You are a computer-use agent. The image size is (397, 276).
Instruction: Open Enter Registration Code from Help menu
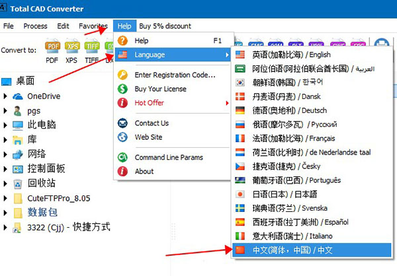point(175,75)
